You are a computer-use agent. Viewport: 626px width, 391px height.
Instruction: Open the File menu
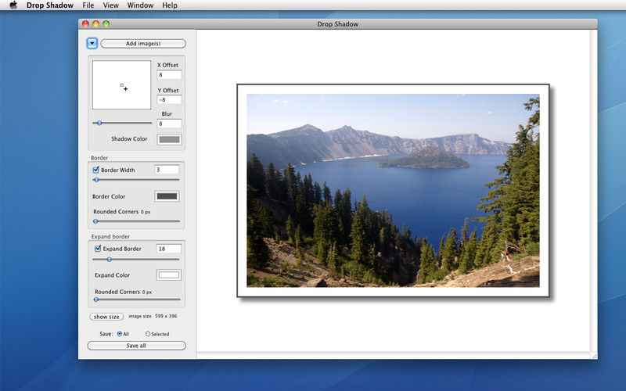pyautogui.click(x=88, y=5)
